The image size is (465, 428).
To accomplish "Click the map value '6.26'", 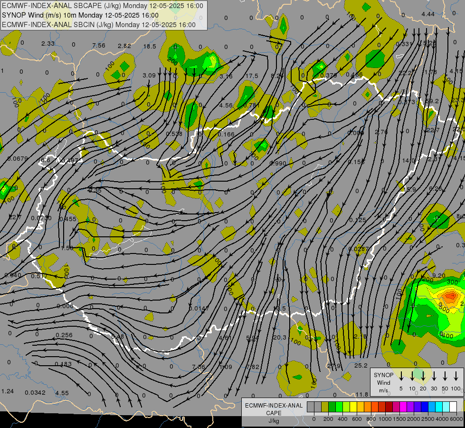I will click(x=436, y=188).
